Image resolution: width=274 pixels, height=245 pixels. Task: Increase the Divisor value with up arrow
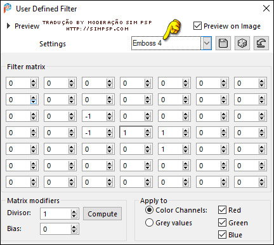[74, 211]
